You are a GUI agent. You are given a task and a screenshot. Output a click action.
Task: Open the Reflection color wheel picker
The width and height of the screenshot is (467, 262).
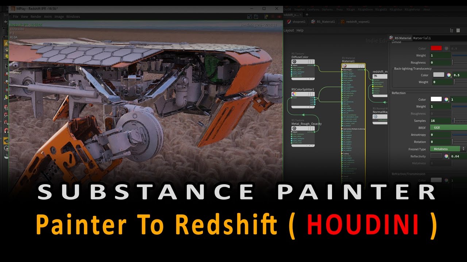(446, 99)
